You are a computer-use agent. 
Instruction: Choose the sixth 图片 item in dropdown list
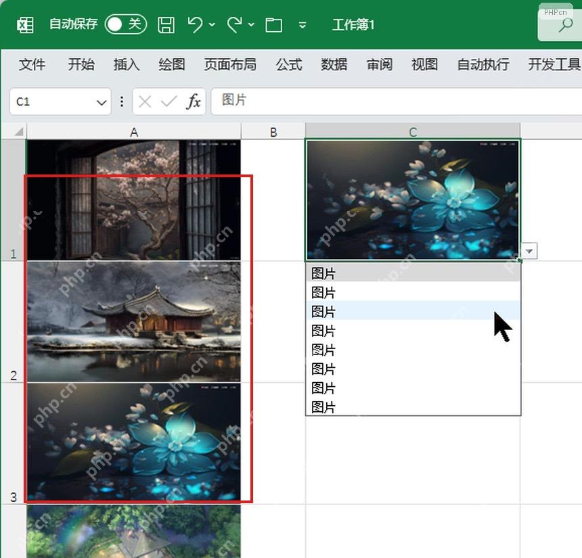pyautogui.click(x=413, y=369)
